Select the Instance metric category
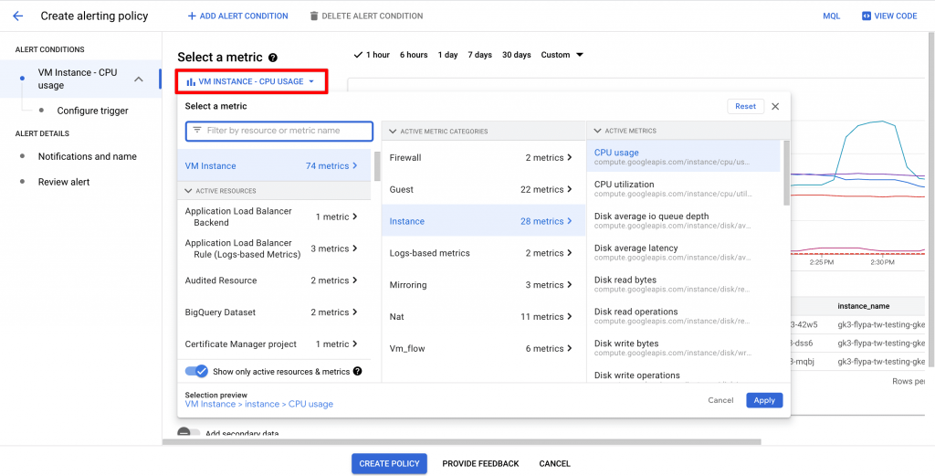Screen dimensions: 935x476 [483, 221]
